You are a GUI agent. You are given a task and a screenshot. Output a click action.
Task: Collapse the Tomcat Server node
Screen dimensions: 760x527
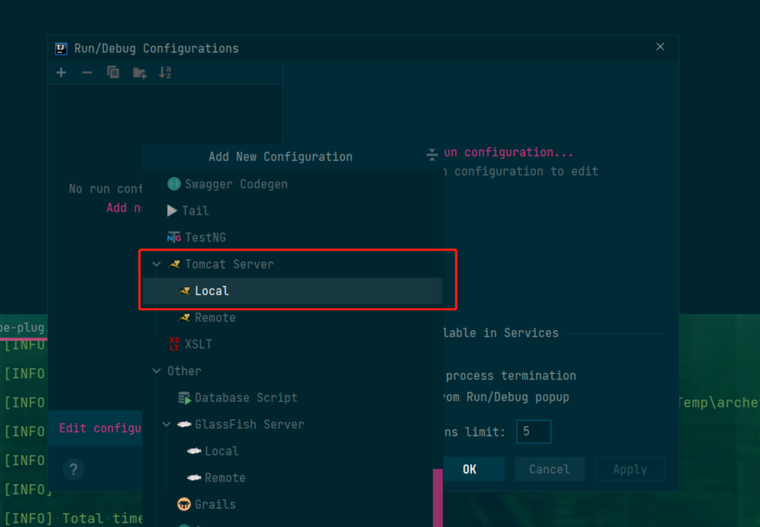click(x=156, y=264)
